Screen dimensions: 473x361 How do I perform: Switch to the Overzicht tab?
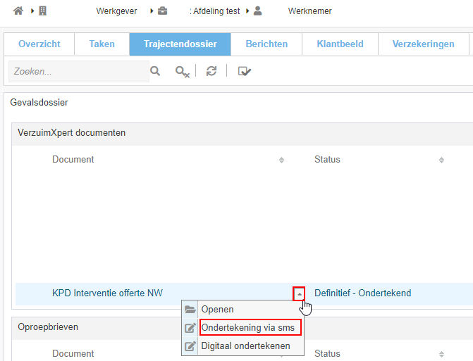pyautogui.click(x=39, y=44)
